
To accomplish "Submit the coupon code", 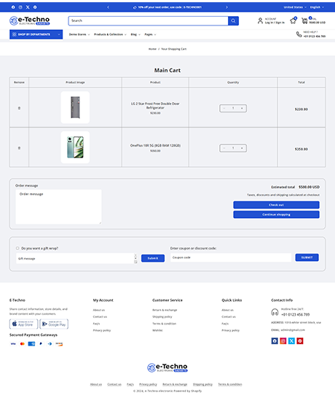I will 307,257.
